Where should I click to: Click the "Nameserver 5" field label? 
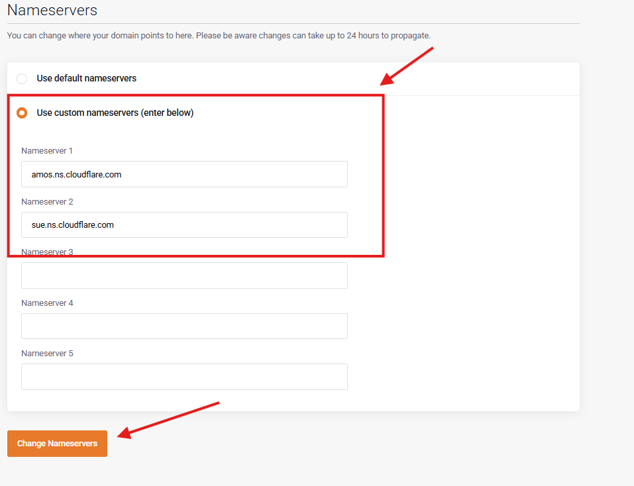click(47, 354)
